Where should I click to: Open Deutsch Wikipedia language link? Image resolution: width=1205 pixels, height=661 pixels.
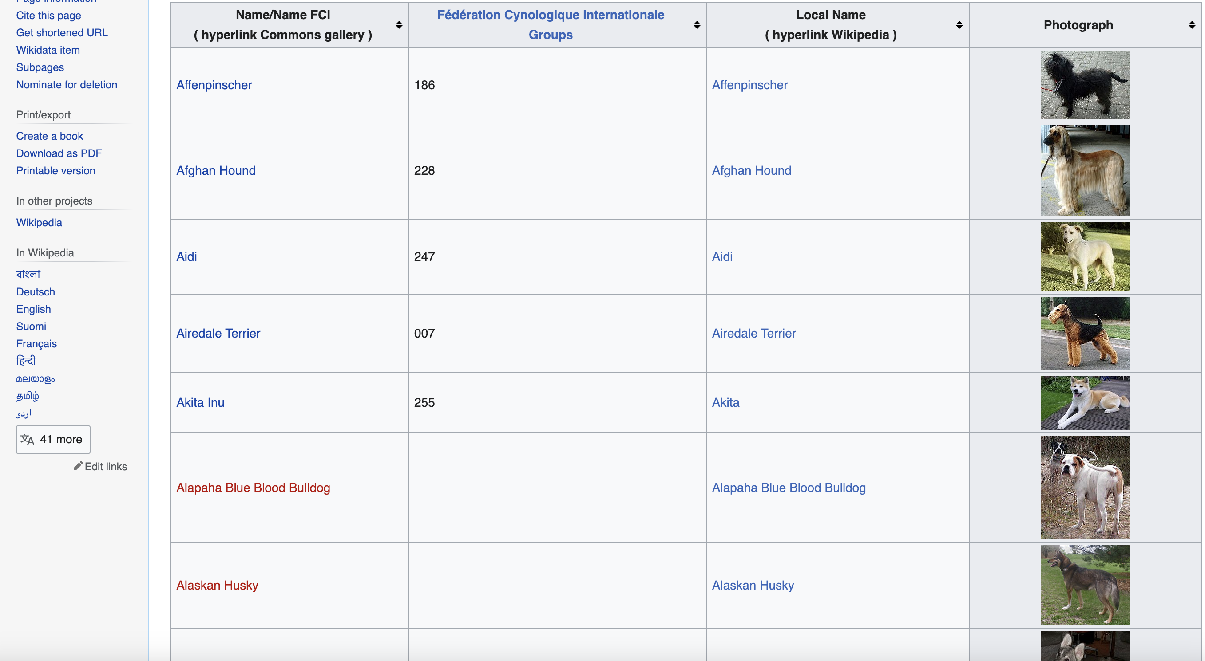click(x=36, y=292)
